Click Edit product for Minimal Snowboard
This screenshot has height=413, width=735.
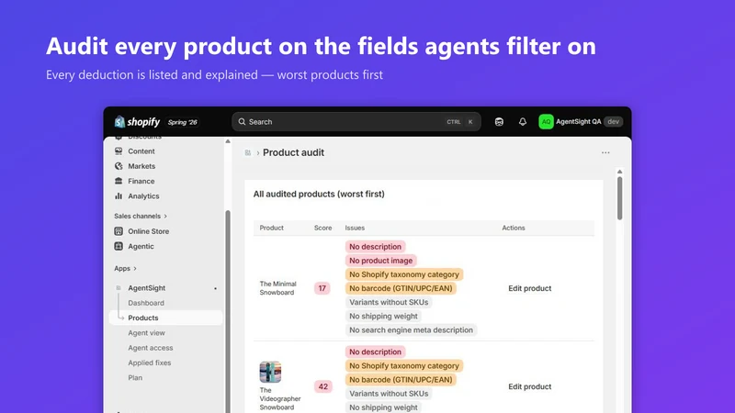coord(530,288)
